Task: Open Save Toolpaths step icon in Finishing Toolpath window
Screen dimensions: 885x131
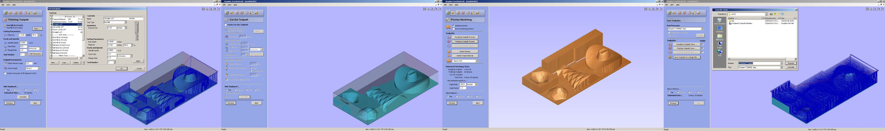Action: pyautogui.click(x=35, y=13)
